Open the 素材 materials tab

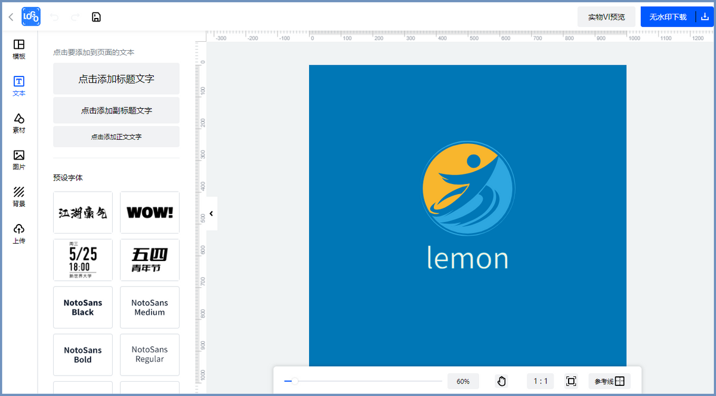[19, 123]
